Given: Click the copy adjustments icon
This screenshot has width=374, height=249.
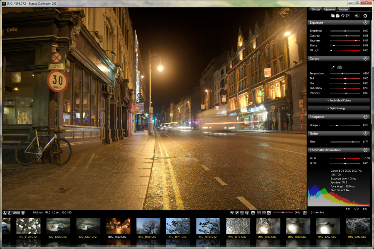Looking at the screenshot, I should [x=333, y=16].
